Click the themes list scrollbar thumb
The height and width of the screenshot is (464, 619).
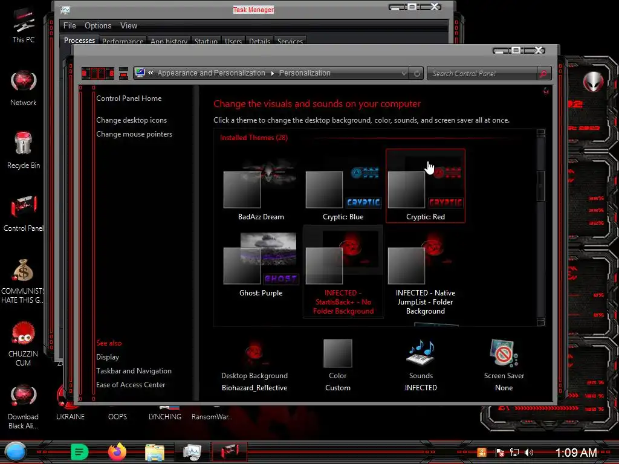pyautogui.click(x=541, y=186)
